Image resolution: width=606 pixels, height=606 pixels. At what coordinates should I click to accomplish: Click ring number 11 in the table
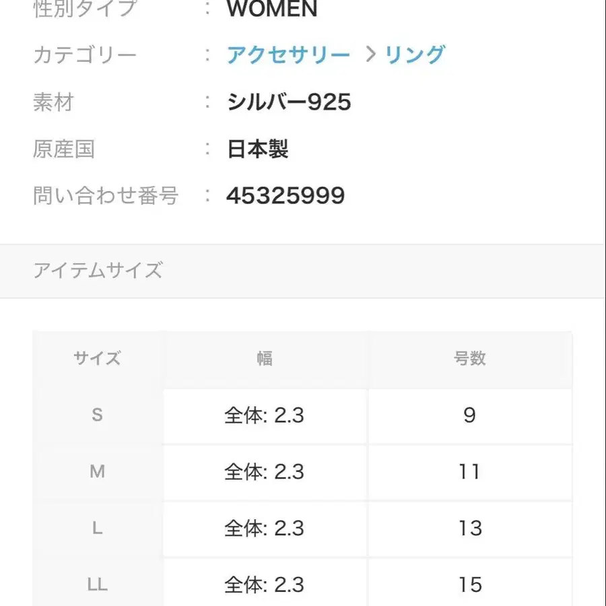point(469,472)
